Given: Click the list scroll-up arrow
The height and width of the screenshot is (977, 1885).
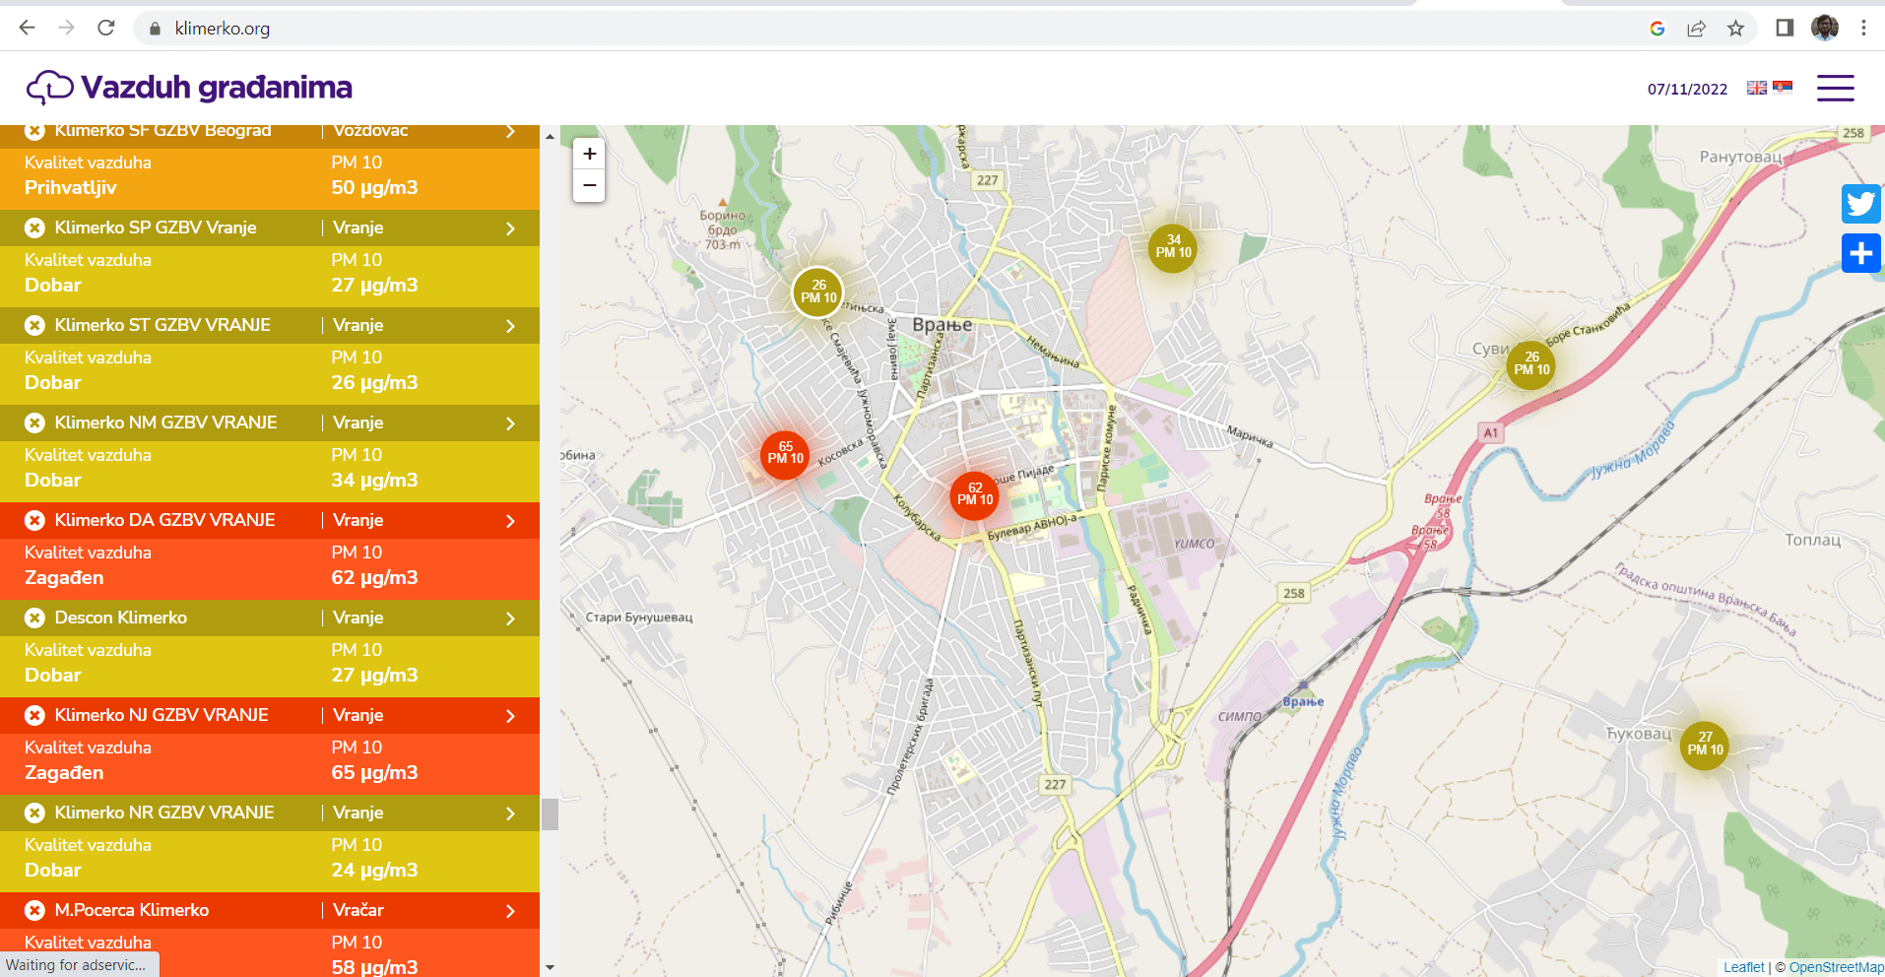Looking at the screenshot, I should point(550,136).
